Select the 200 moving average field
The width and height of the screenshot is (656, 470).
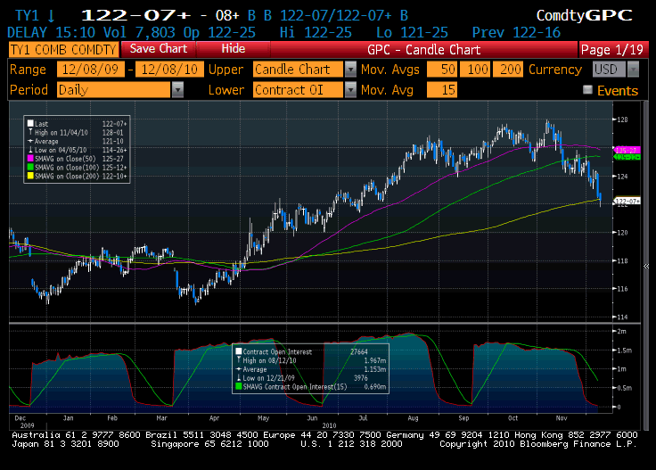pyautogui.click(x=511, y=70)
